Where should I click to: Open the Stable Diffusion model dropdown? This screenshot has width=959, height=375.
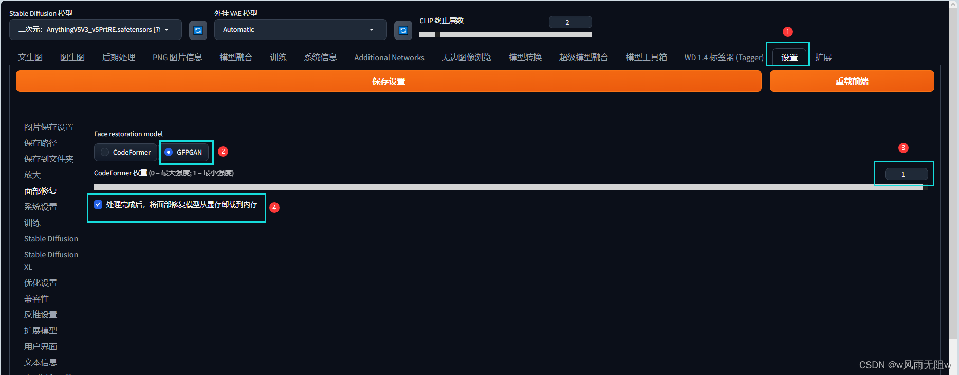[x=96, y=30]
